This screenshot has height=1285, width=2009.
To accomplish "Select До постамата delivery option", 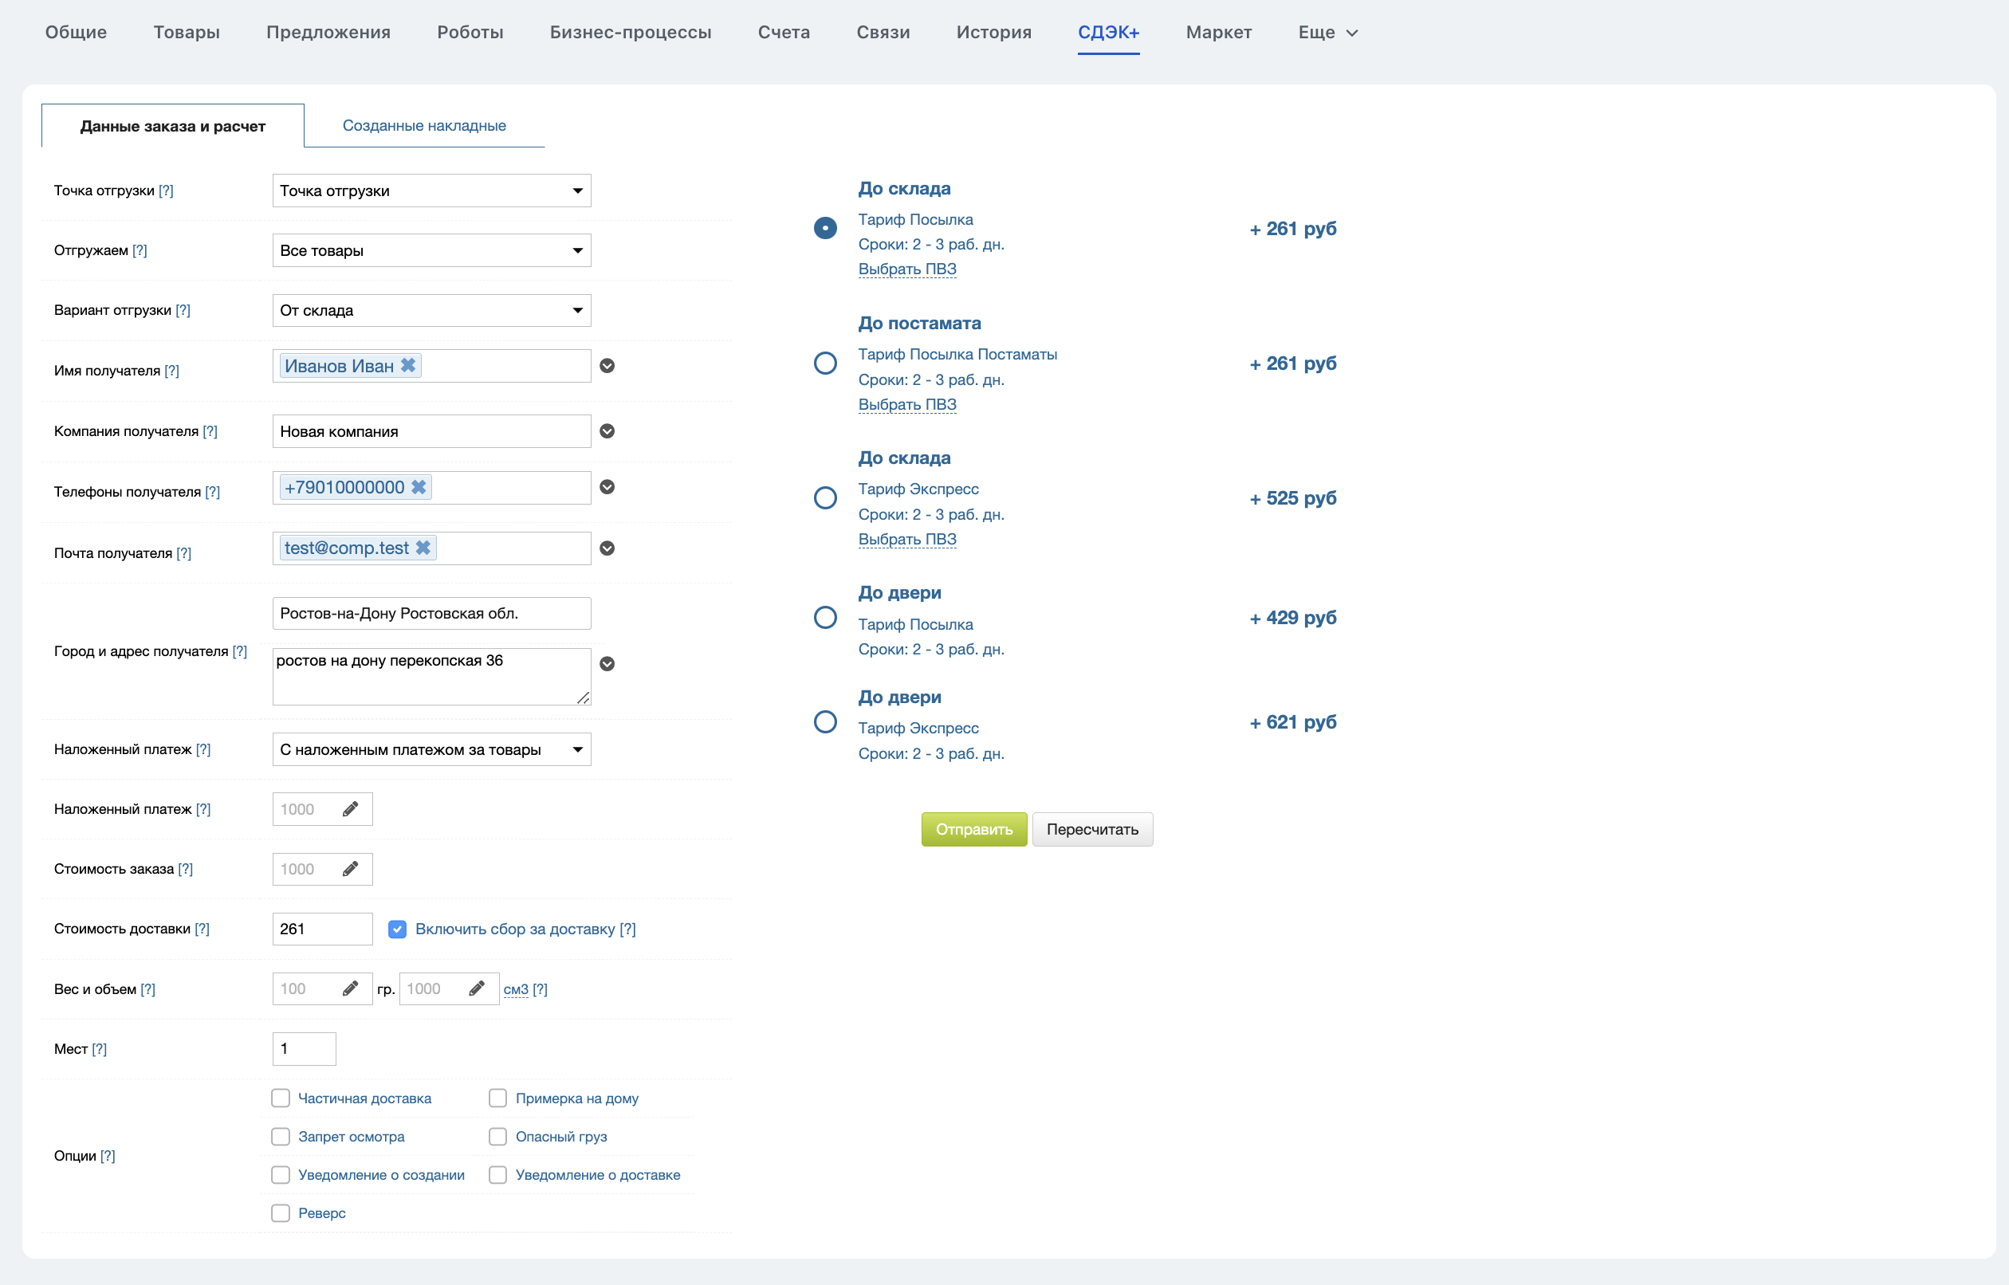I will coord(825,363).
